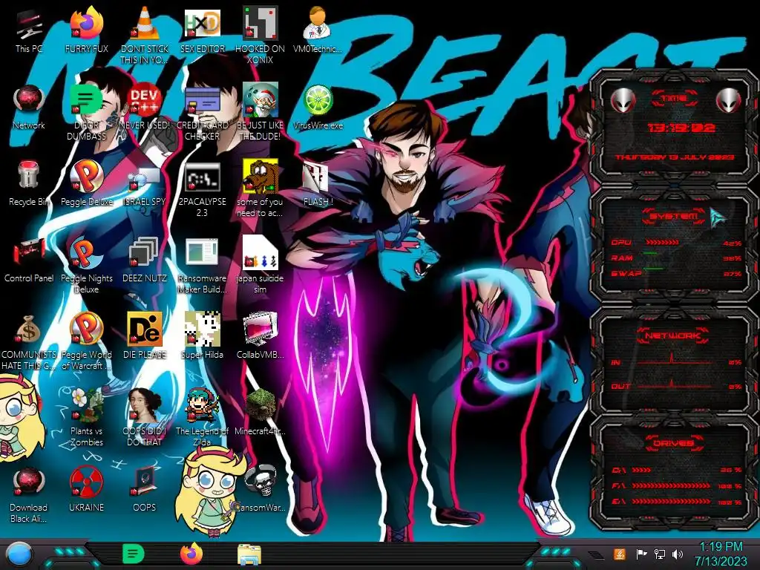Open DIE PLEASE De icon
Viewport: 760px width, 570px height.
[145, 337]
